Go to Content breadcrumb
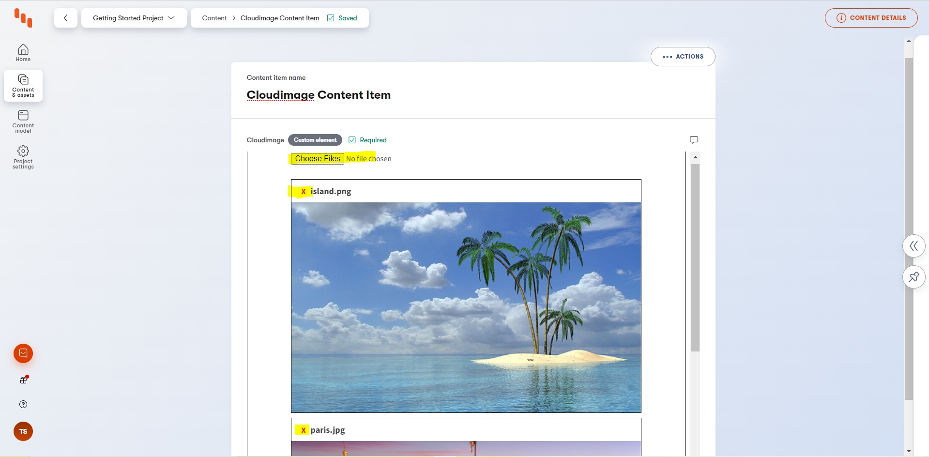Viewport: 929px width, 457px height. pyautogui.click(x=214, y=18)
